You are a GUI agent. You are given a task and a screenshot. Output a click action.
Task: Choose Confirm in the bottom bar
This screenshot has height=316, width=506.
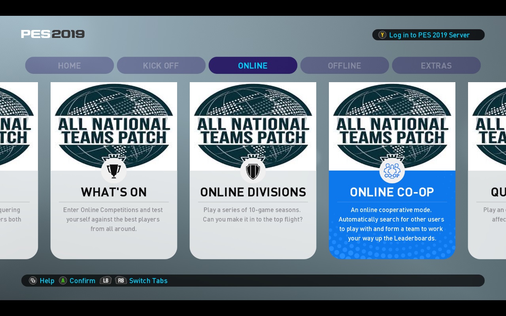(82, 280)
